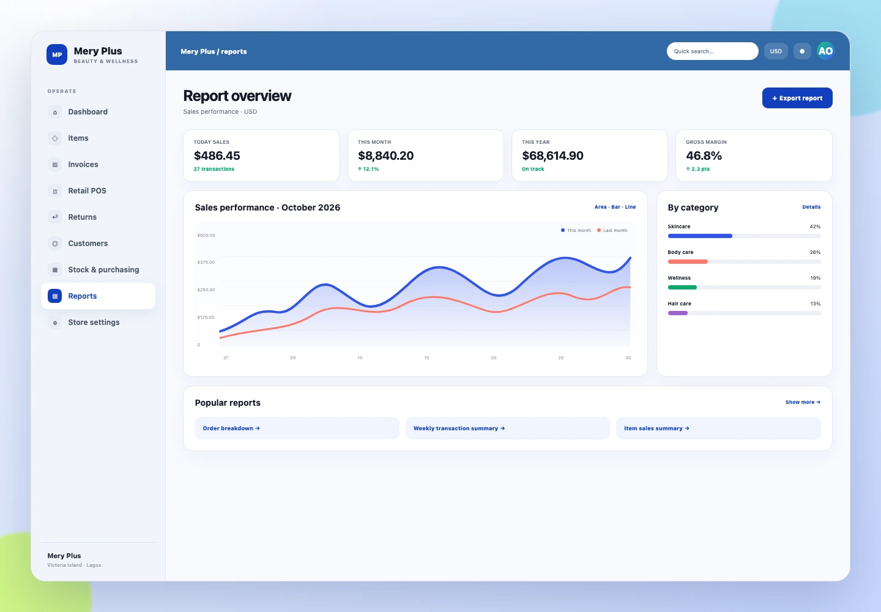Click Show more in Popular reports
This screenshot has width=881, height=612.
click(x=803, y=403)
